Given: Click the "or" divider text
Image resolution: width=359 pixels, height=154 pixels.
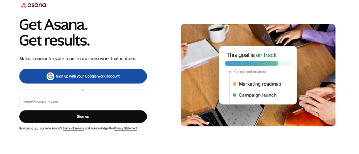Looking at the screenshot, I should pos(83,90).
